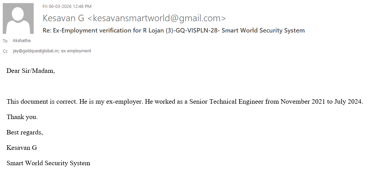The height and width of the screenshot is (170, 367).
Task: Click the "To" field label
Action: click(x=5, y=41)
